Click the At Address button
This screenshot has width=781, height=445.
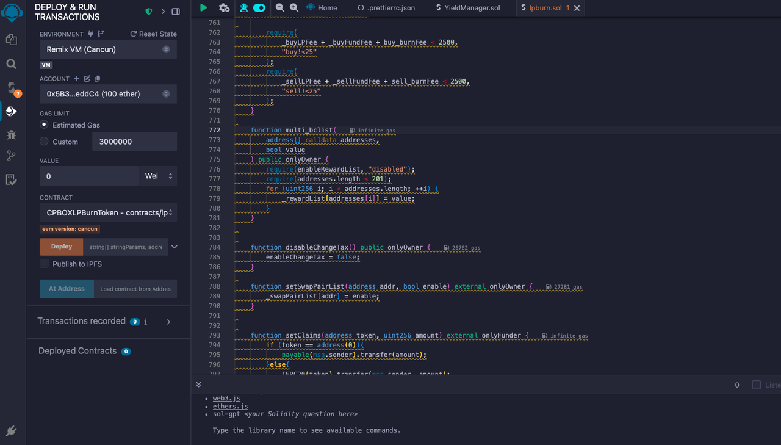click(x=67, y=289)
